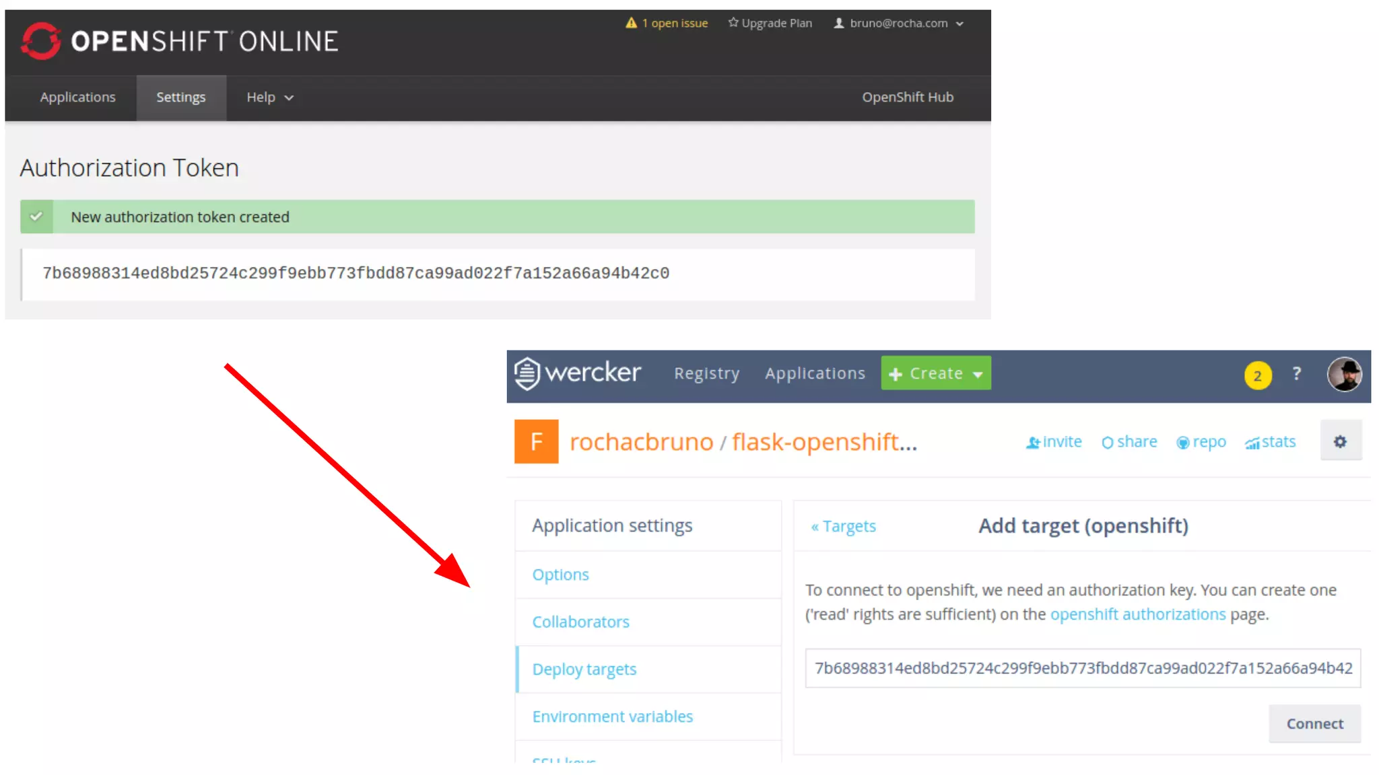The height and width of the screenshot is (775, 1379).
Task: Click the invite collaborator link
Action: (x=1054, y=442)
